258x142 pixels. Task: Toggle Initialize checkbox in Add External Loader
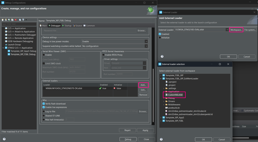point(160,38)
